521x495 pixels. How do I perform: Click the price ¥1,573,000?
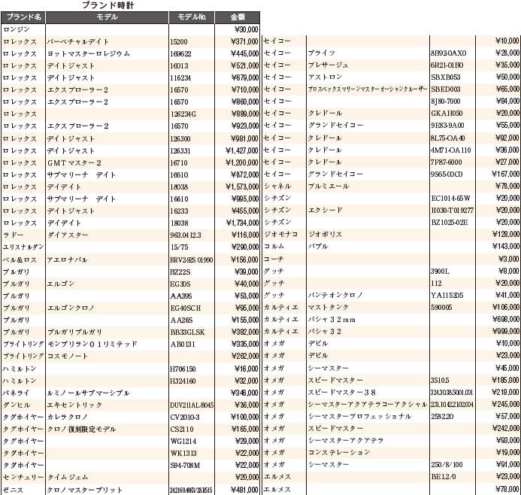pos(242,187)
